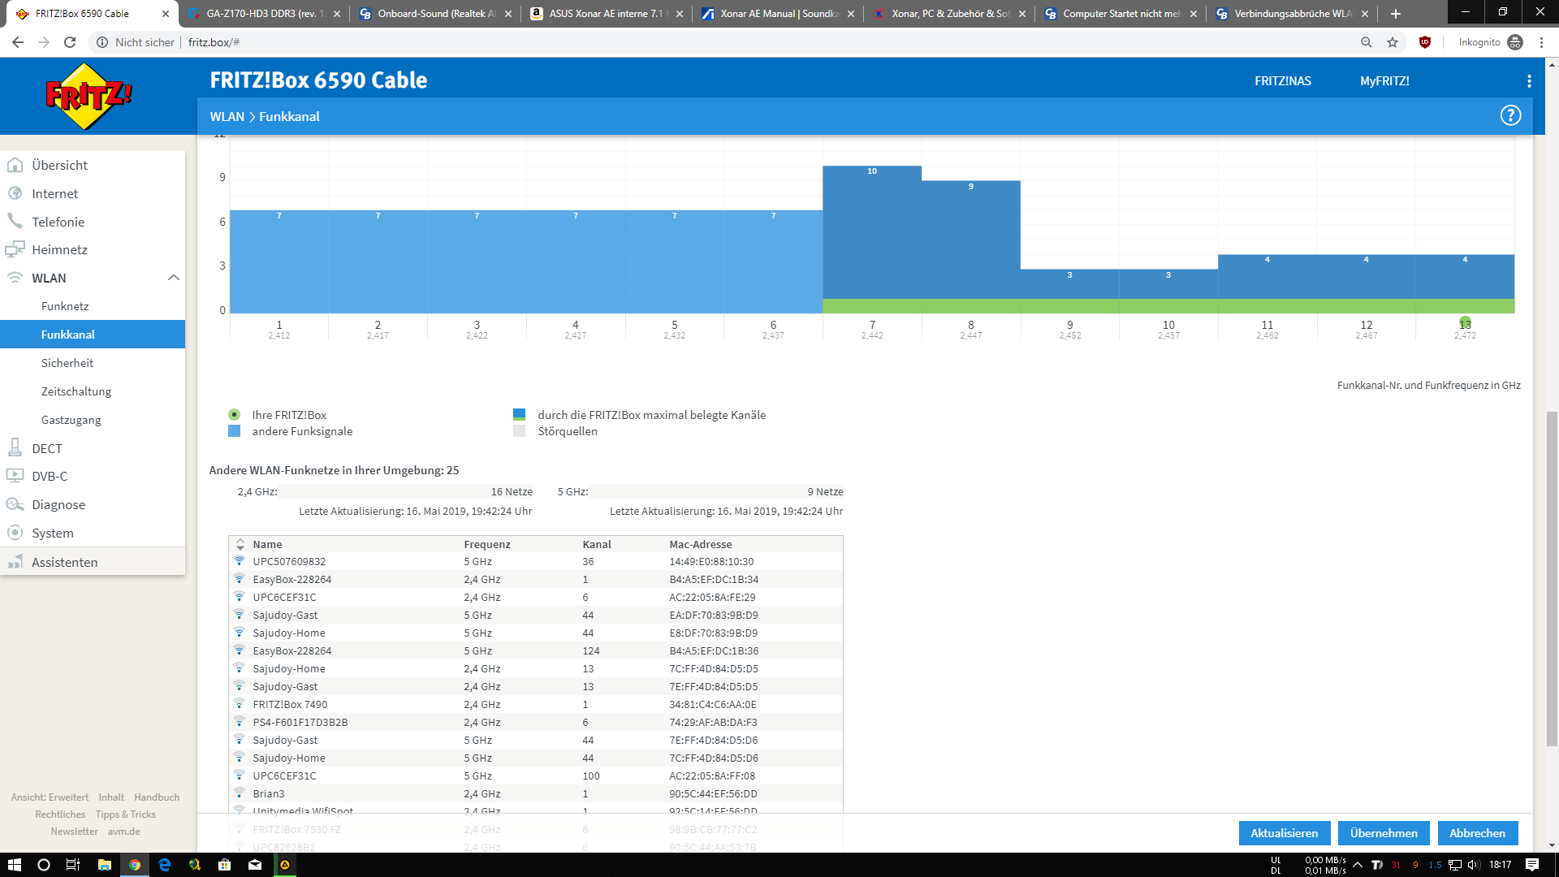
Task: Switch to Xonar AE Manual browser tab
Action: (x=778, y=14)
